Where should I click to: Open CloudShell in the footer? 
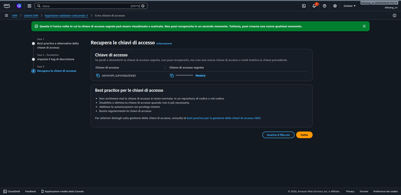point(12,191)
